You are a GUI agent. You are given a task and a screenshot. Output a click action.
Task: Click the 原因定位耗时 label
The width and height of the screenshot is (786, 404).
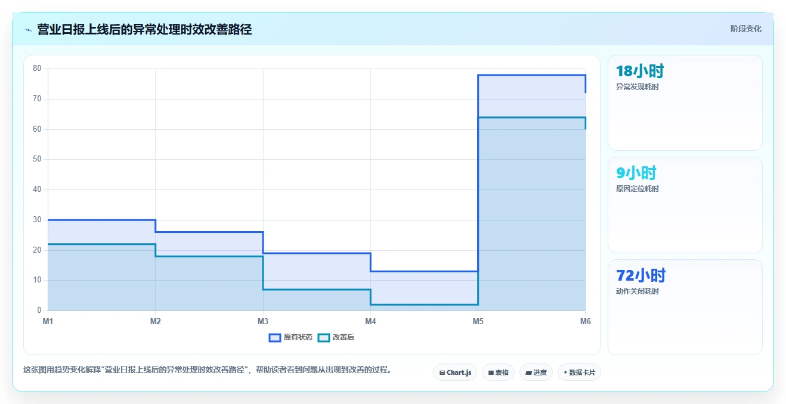638,189
